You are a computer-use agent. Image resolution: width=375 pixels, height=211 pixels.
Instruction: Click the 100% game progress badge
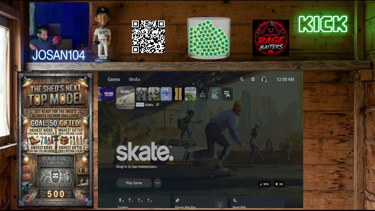264,184
